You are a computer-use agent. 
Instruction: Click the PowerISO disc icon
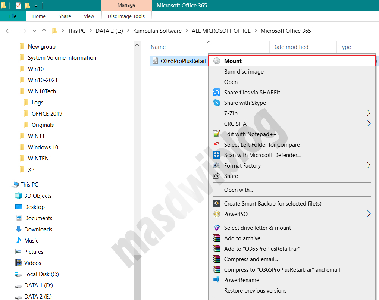[x=217, y=214]
